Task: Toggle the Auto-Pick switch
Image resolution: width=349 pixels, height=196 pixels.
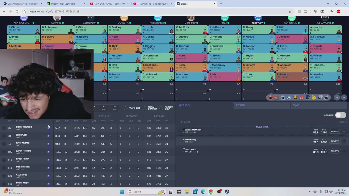Action: (341, 115)
